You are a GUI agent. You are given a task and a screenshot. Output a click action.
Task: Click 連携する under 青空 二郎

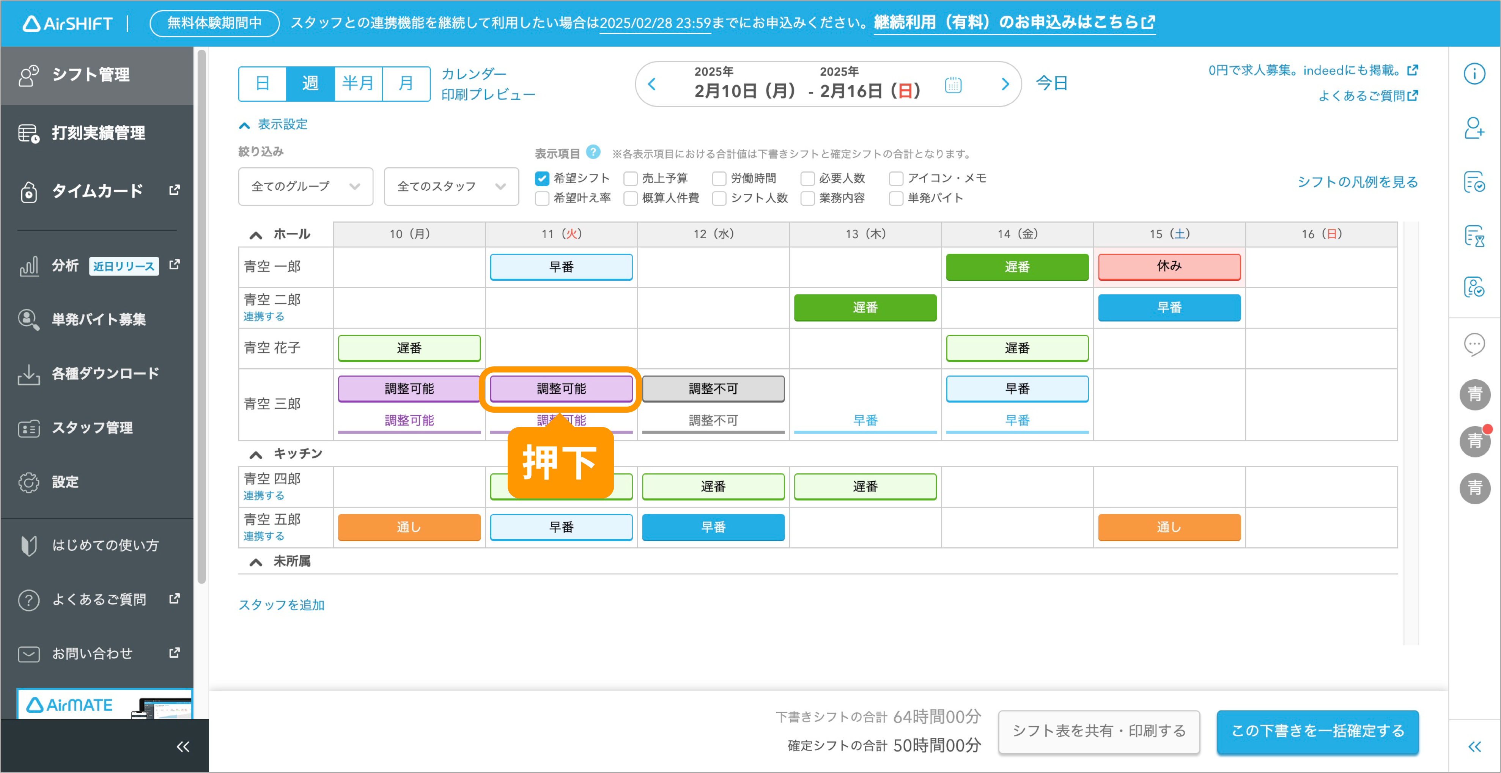click(x=263, y=316)
